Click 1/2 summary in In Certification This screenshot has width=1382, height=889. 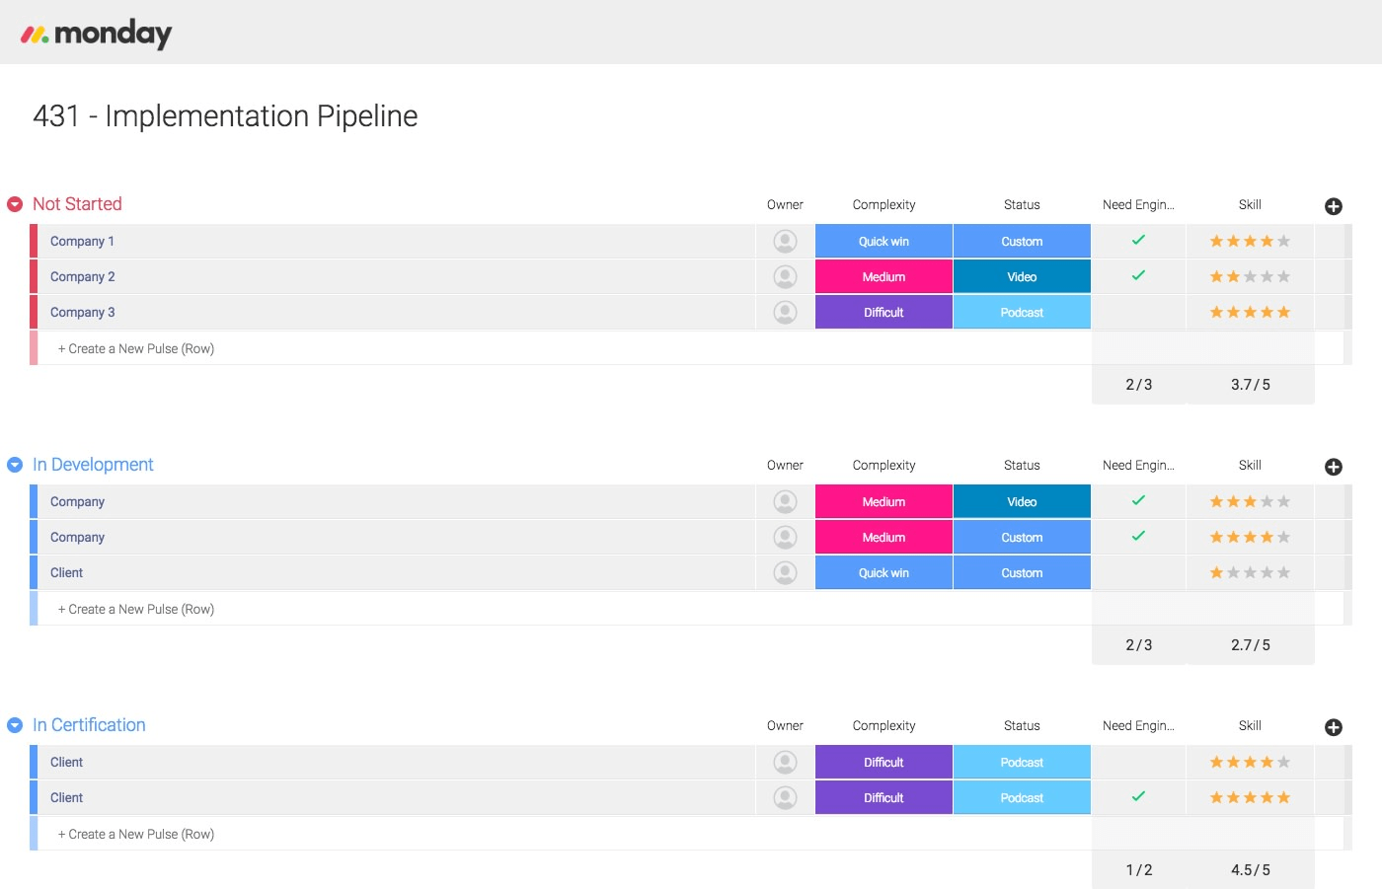pos(1138,870)
